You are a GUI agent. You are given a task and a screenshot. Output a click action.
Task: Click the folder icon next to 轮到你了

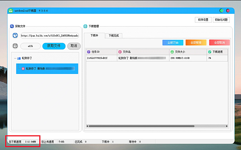[x=19, y=58]
